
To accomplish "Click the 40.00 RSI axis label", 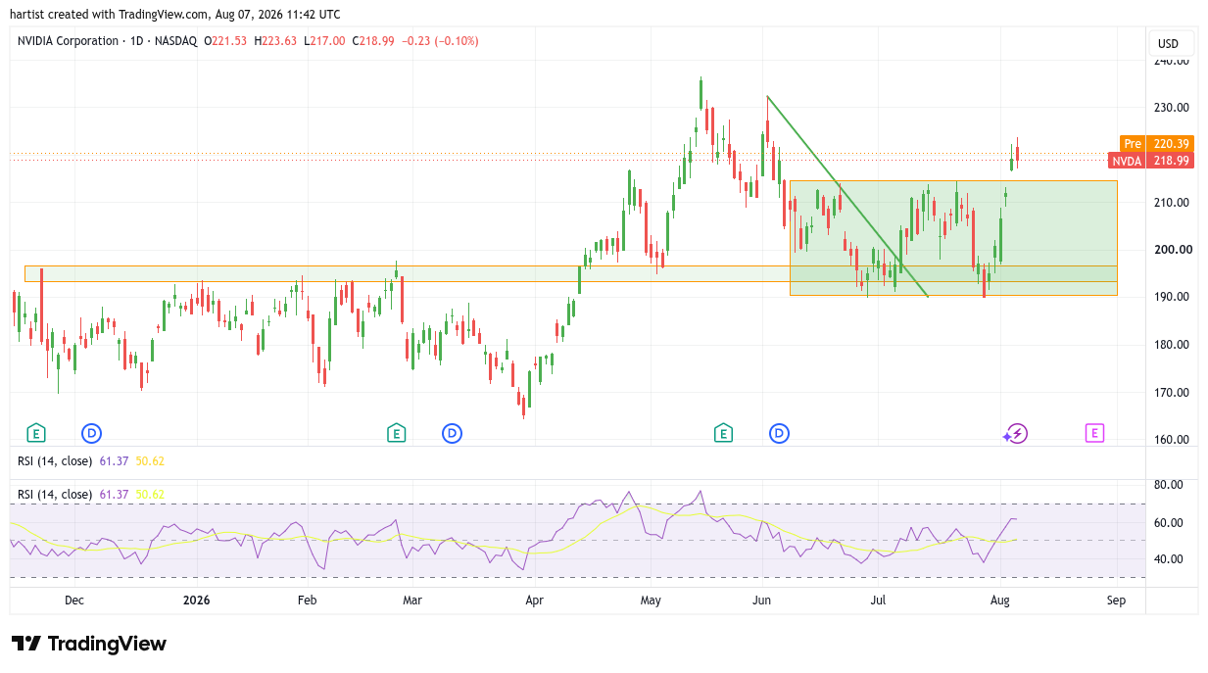I will (1169, 559).
